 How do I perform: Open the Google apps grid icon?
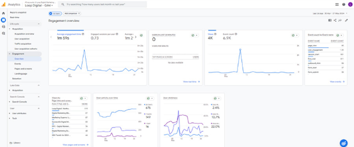(337, 4)
